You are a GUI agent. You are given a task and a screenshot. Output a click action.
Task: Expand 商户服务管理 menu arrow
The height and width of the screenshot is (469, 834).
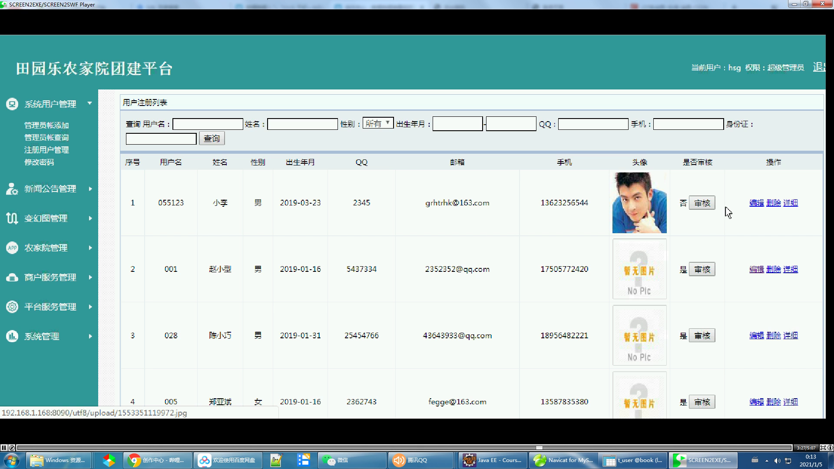90,277
